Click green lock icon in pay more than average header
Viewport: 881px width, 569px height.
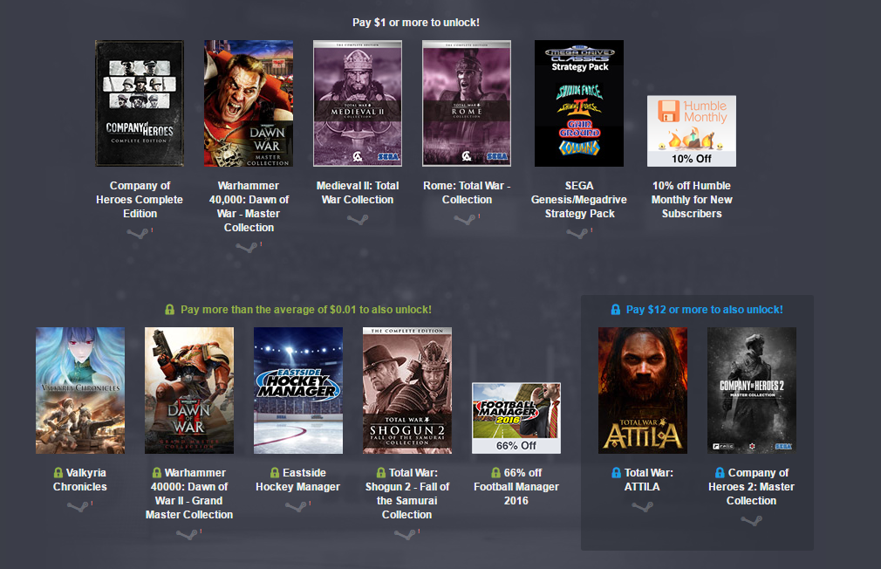click(x=170, y=310)
